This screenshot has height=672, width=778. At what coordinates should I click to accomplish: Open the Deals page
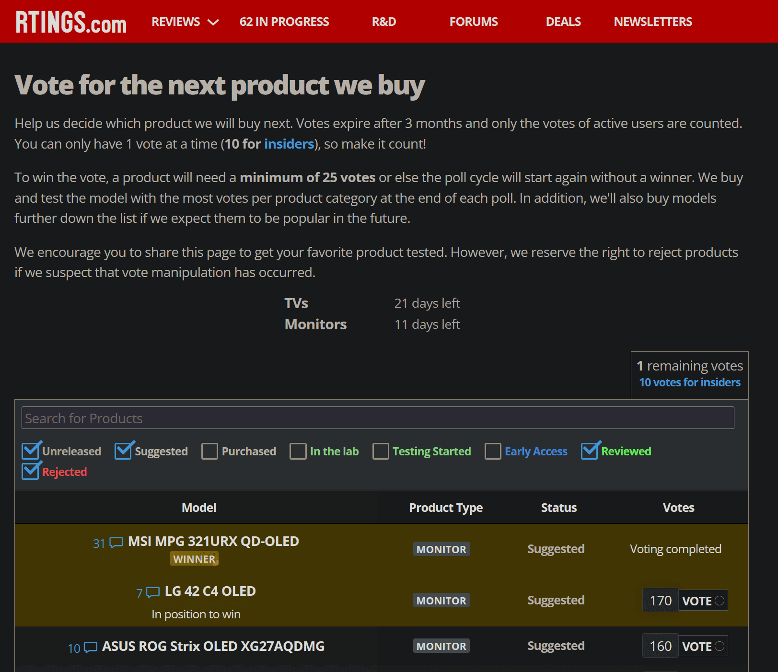(x=563, y=22)
